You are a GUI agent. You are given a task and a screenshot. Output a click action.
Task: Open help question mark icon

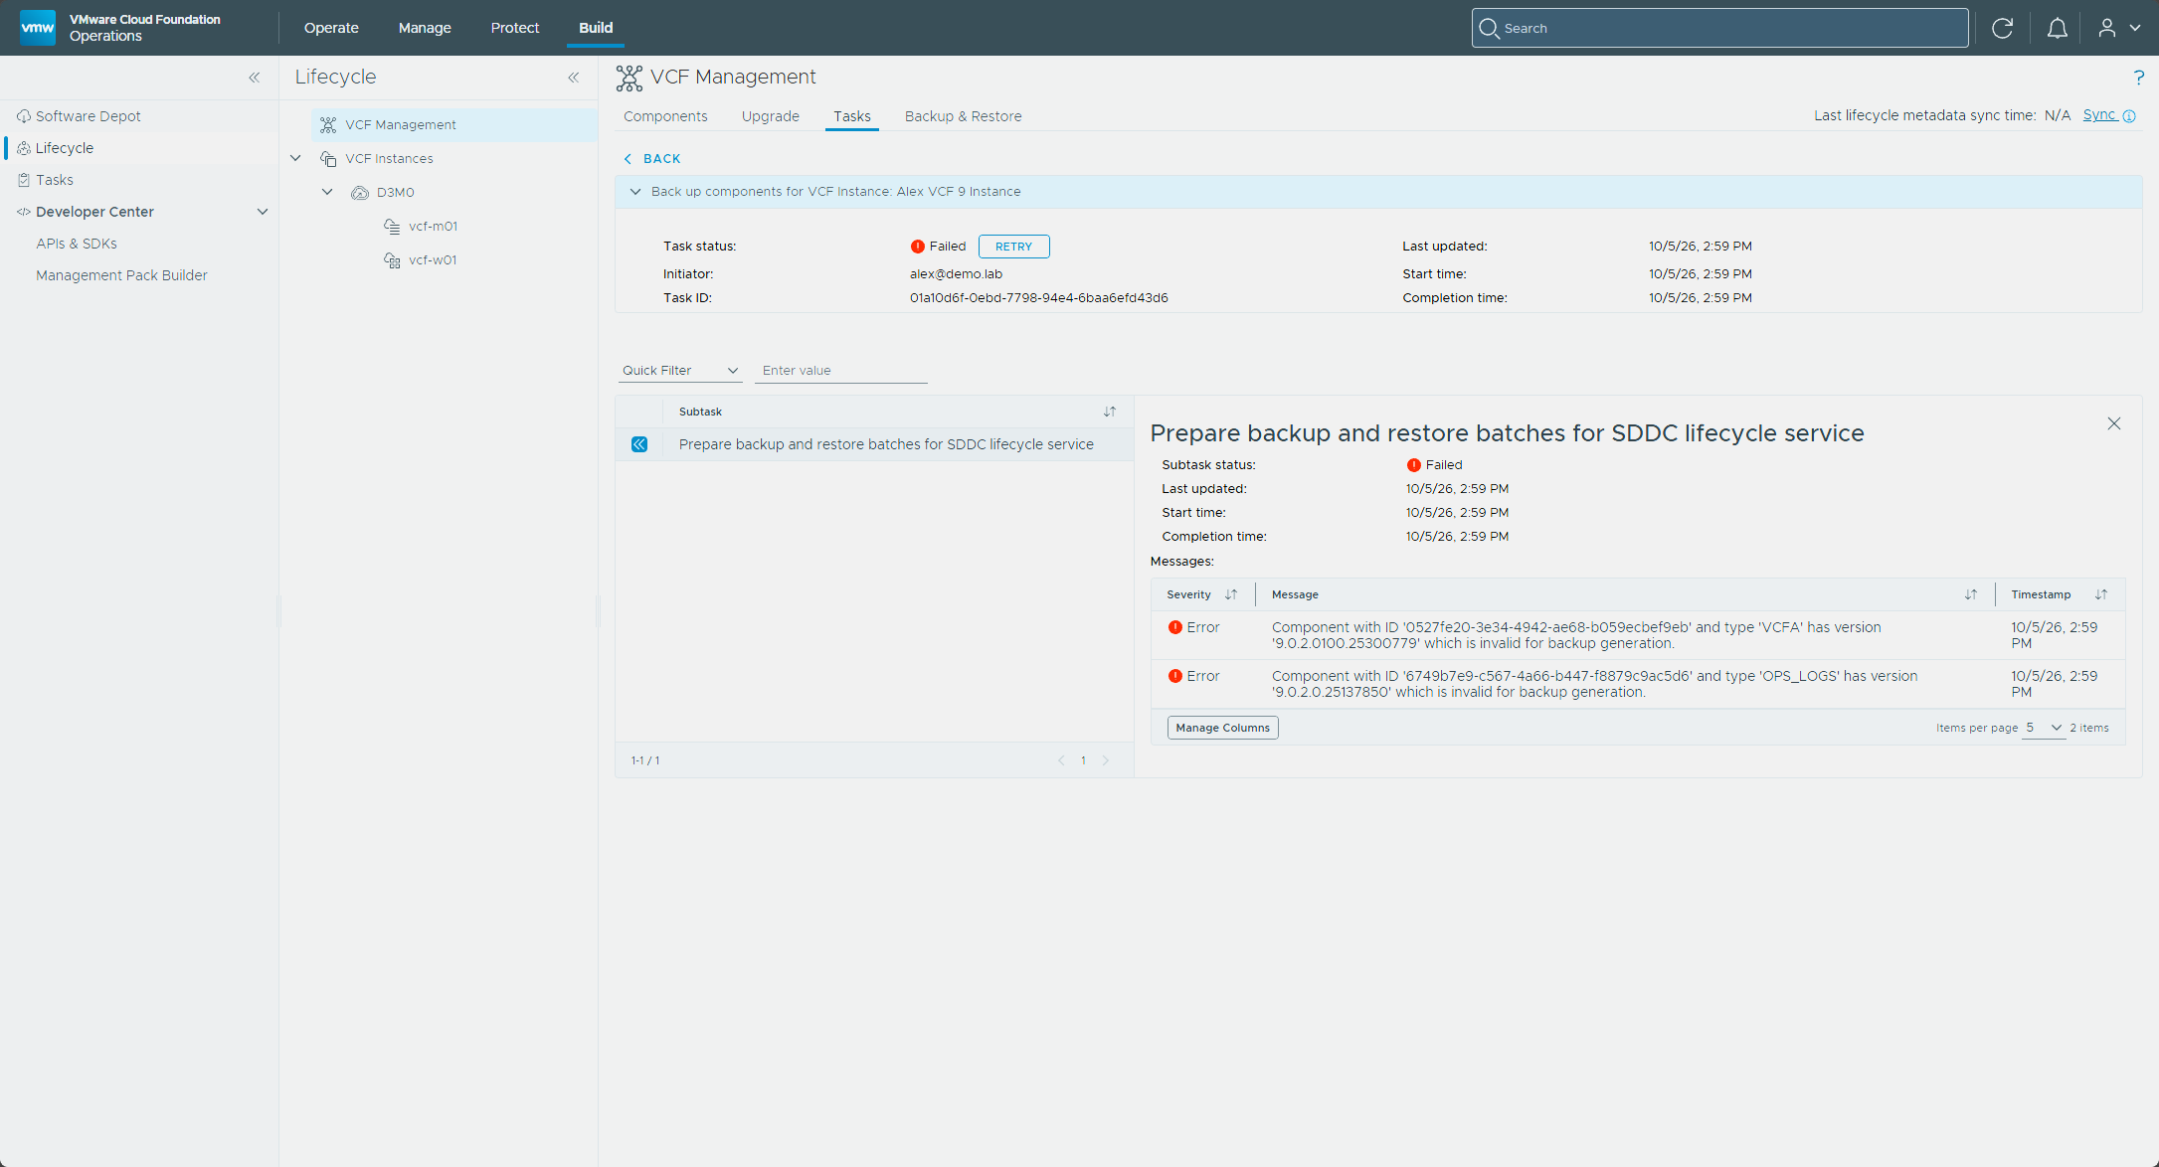pos(2138,77)
